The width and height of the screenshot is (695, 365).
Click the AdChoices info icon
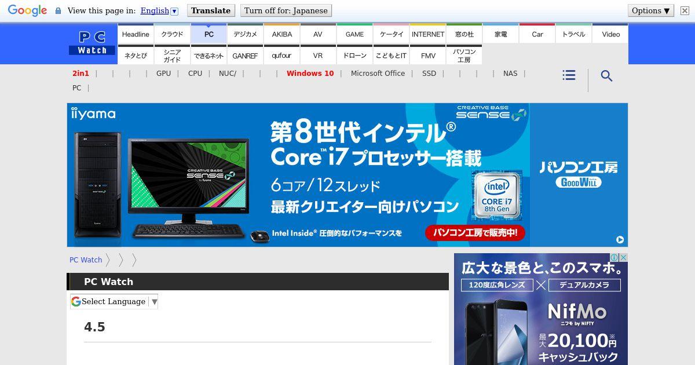click(x=614, y=257)
